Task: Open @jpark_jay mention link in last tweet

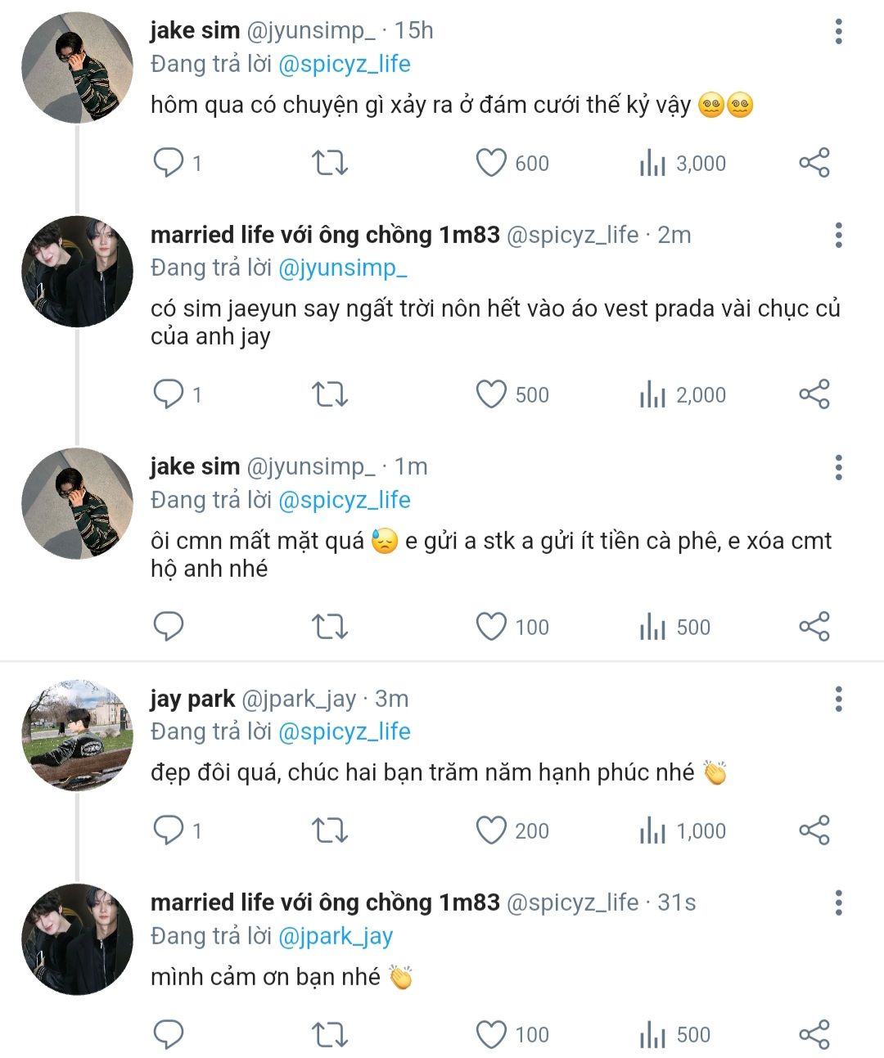Action: [336, 936]
